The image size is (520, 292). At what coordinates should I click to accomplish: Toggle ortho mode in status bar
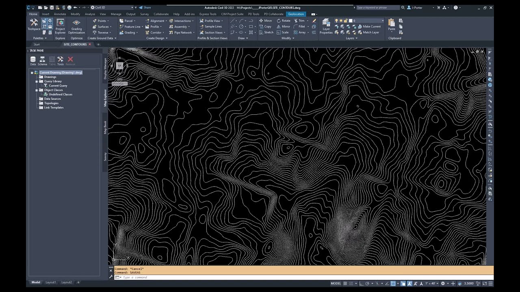(361, 283)
